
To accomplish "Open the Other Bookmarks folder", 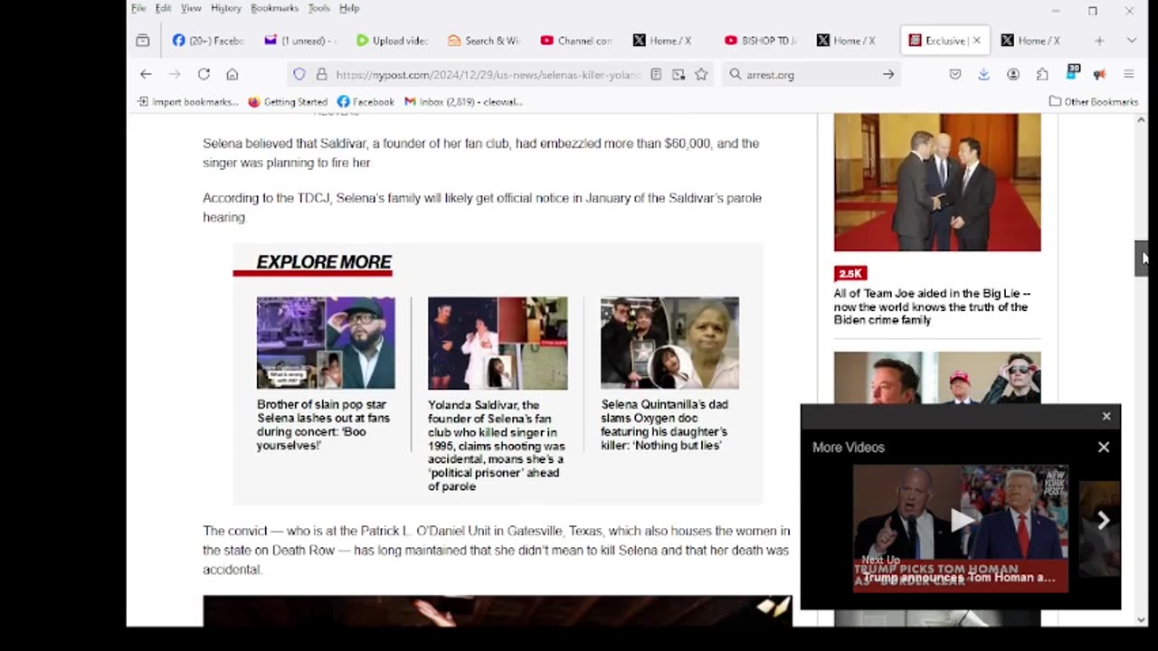I will (x=1093, y=101).
